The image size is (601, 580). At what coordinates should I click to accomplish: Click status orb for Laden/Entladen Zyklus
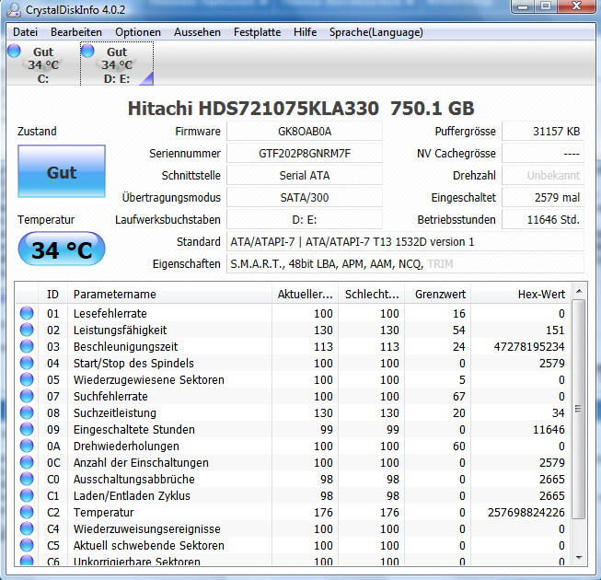pyautogui.click(x=27, y=495)
